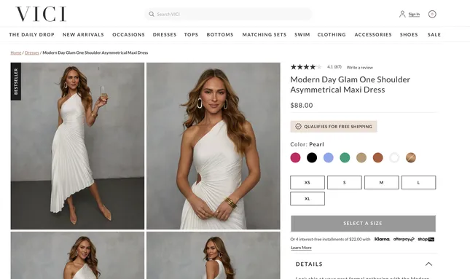Select the green color swatch
The height and width of the screenshot is (279, 470).
pos(345,157)
